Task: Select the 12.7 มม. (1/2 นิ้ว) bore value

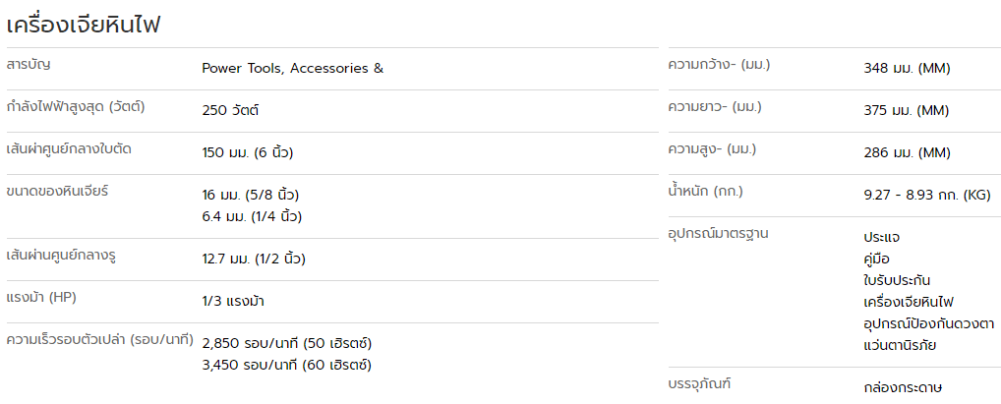Action: (x=254, y=260)
